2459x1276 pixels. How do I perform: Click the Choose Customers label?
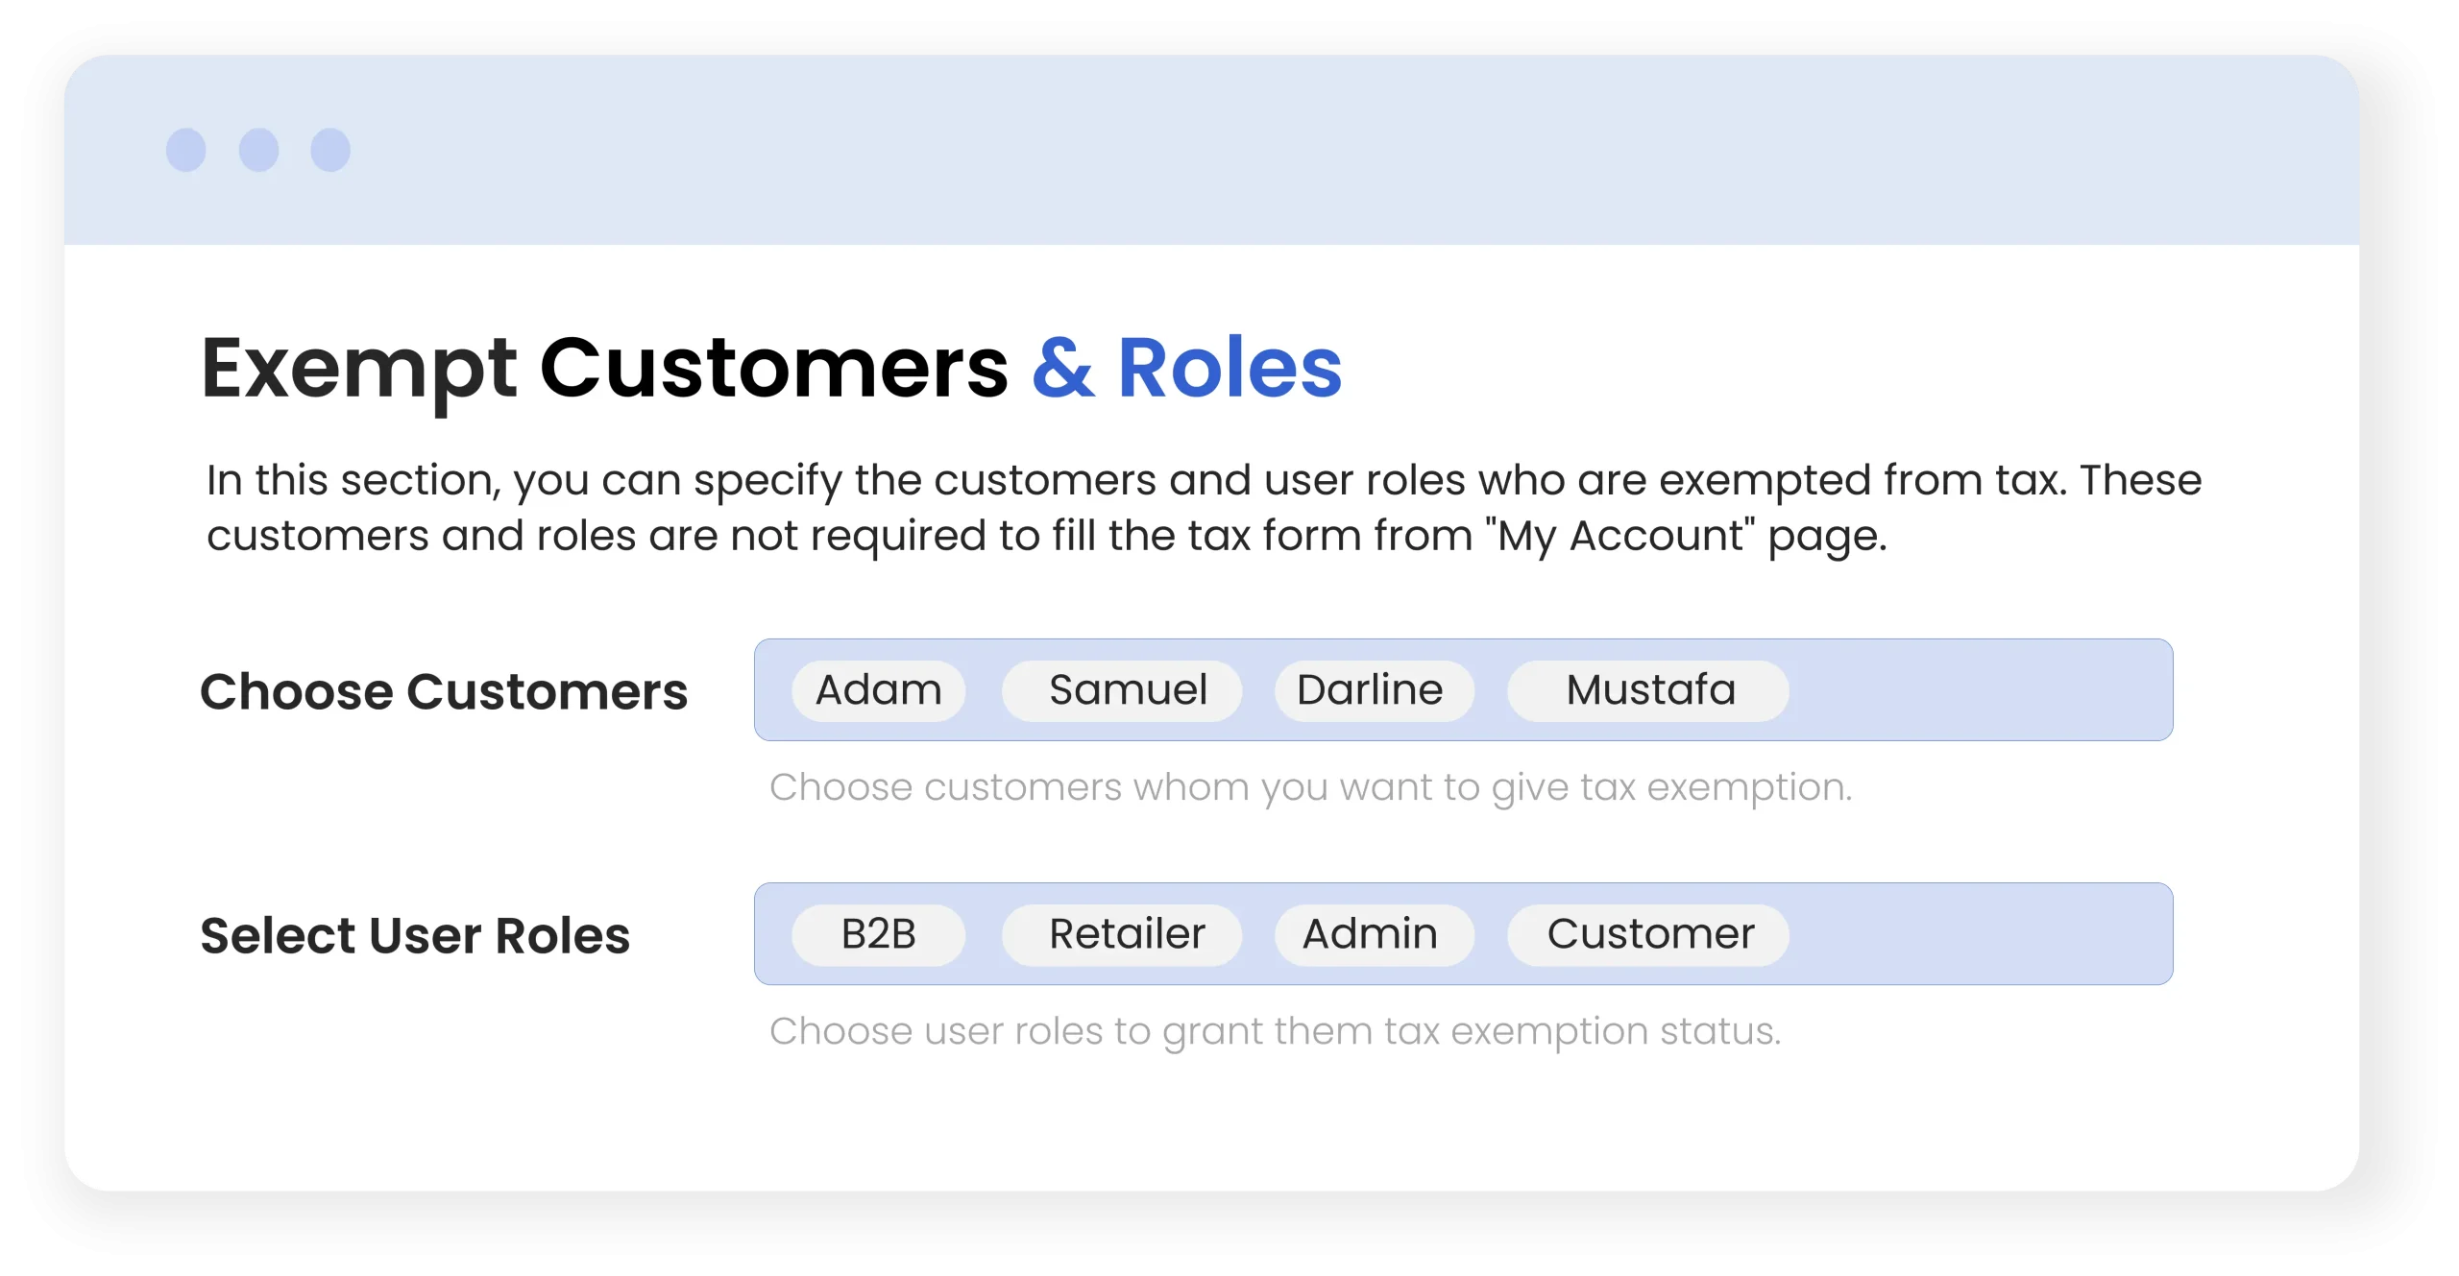[x=444, y=692]
